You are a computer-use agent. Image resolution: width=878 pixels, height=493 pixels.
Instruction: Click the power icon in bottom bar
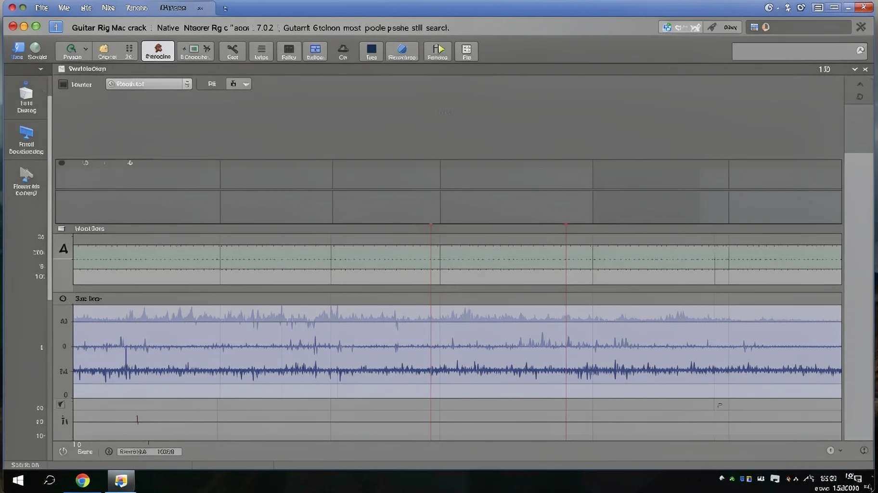point(63,452)
